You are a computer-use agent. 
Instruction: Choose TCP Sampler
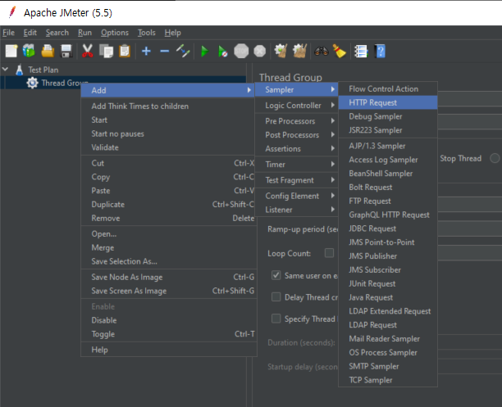pyautogui.click(x=388, y=380)
